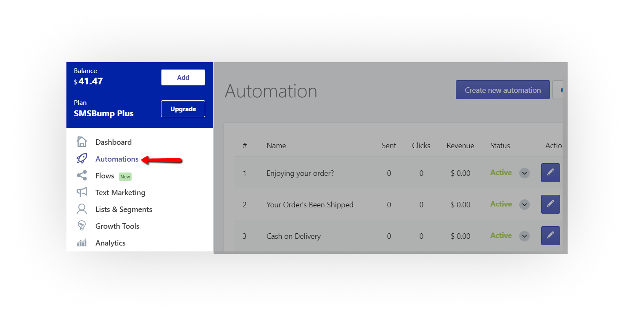This screenshot has width=629, height=319.
Task: Edit the 'Your Order's Been Shipped' automation
Action: (x=550, y=204)
